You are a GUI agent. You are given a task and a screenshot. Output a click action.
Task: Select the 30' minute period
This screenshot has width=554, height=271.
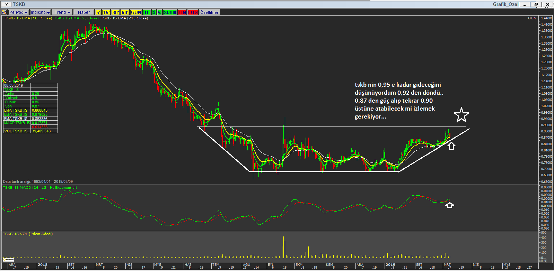click(116, 12)
